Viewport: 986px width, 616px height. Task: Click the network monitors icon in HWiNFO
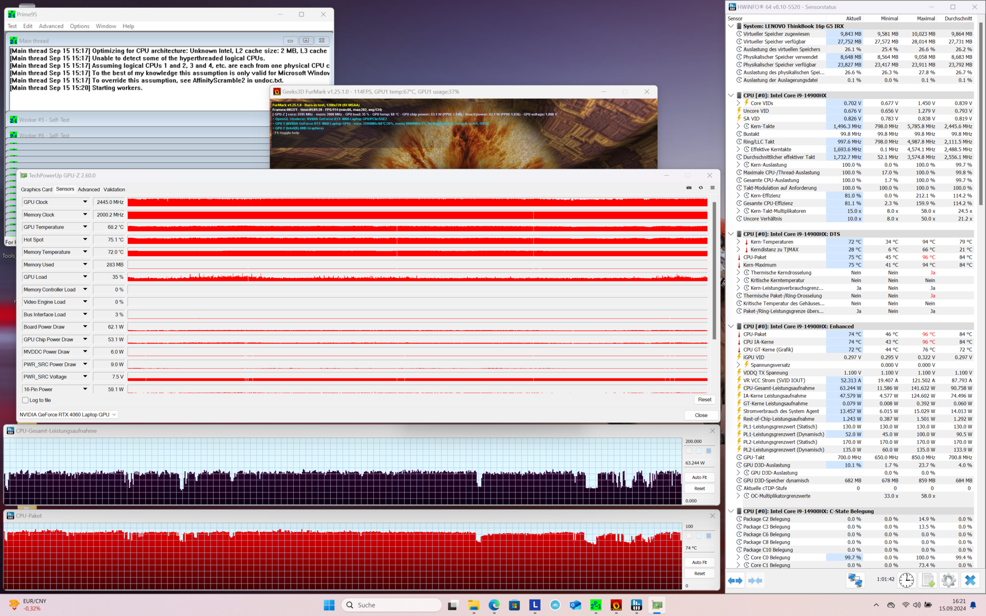[x=855, y=580]
